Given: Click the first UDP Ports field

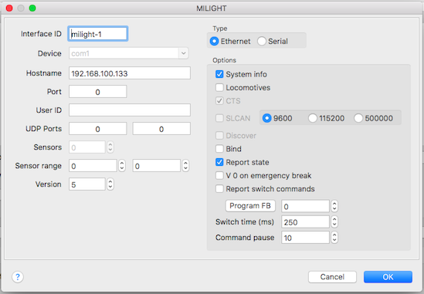Looking at the screenshot, I should [97, 129].
